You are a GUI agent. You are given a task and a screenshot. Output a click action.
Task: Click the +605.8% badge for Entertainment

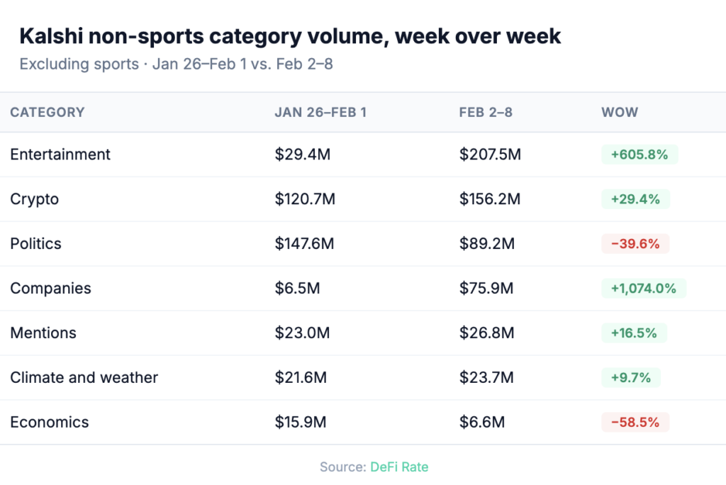coord(640,155)
